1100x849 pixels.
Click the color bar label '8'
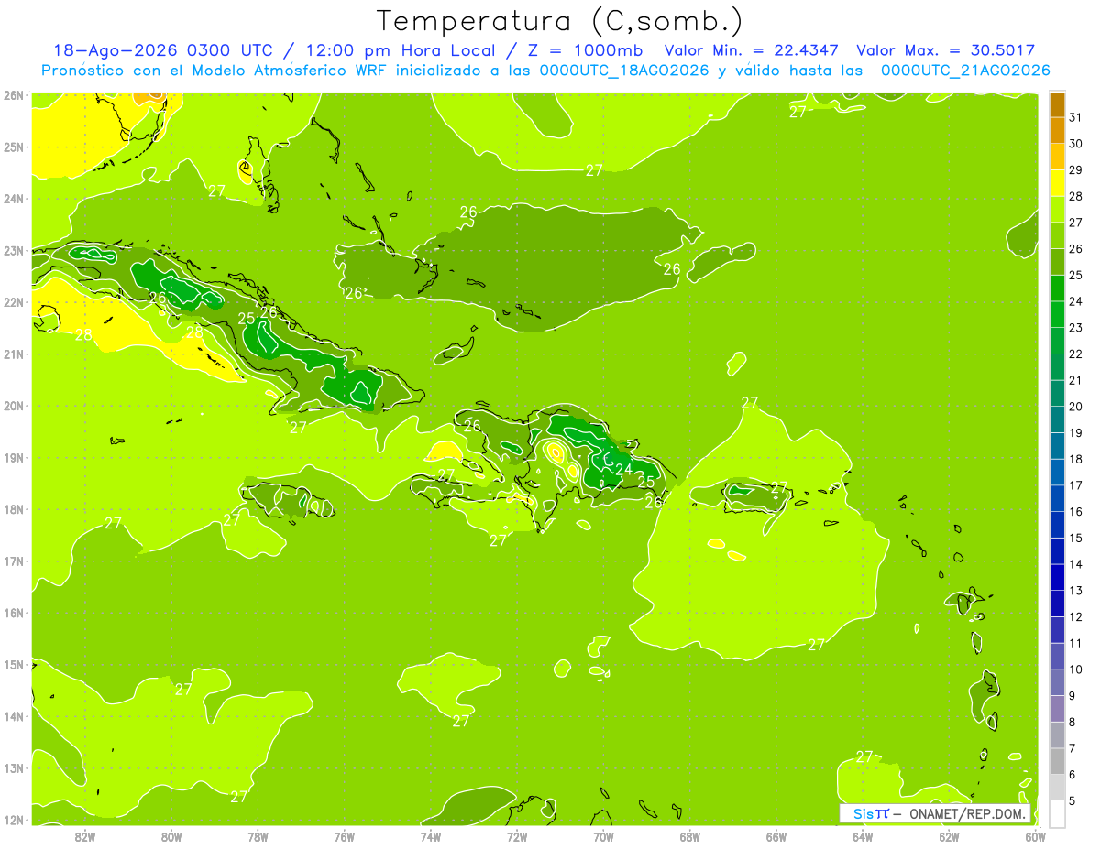[1072, 723]
